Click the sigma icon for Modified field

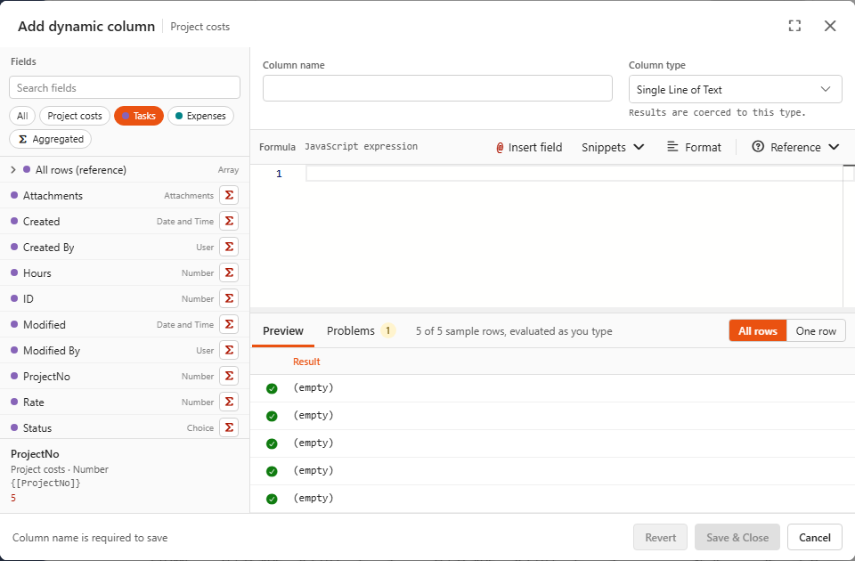tap(229, 324)
